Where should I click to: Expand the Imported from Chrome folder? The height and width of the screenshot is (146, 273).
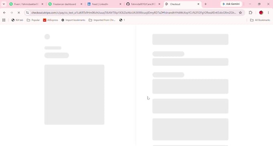102,20
